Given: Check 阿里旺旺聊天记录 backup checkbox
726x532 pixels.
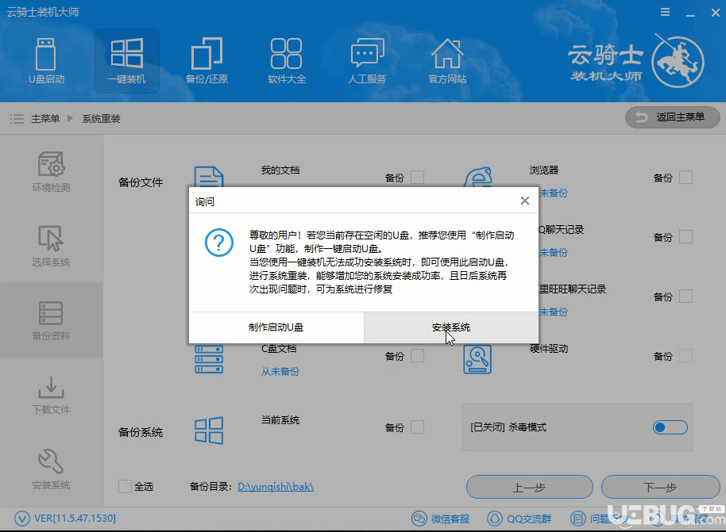Looking at the screenshot, I should [x=685, y=297].
